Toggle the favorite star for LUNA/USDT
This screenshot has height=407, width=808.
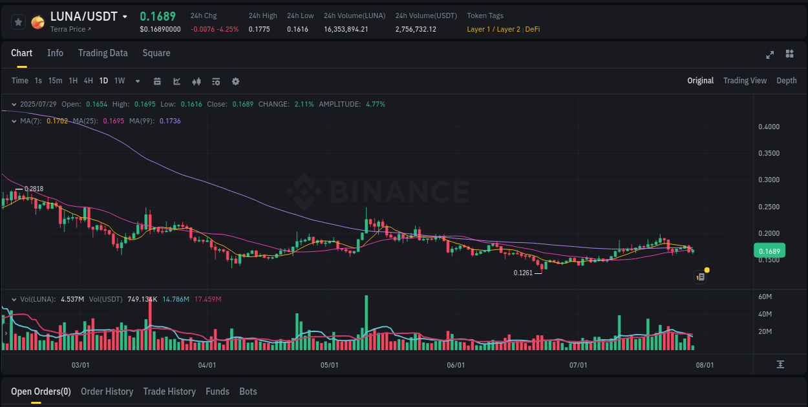18,21
